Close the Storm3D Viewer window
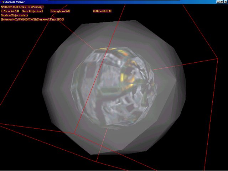The width and height of the screenshot is (228, 171). 225,2
